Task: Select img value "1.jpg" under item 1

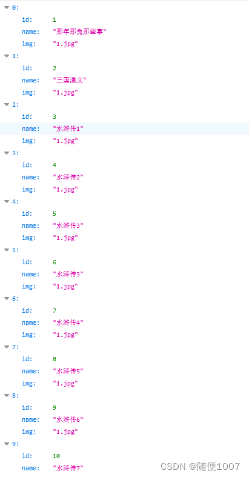Action: pos(65,93)
